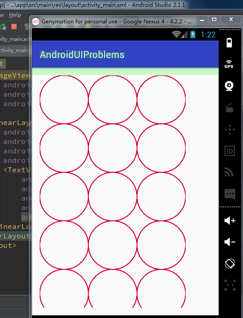243x318 pixels.
Task: Click the green rerun icon in Android Studio toolbar
Action: 3,27
